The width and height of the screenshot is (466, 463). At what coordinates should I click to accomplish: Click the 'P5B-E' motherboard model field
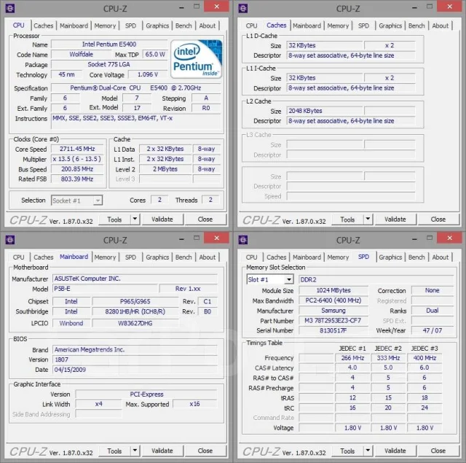coord(105,289)
